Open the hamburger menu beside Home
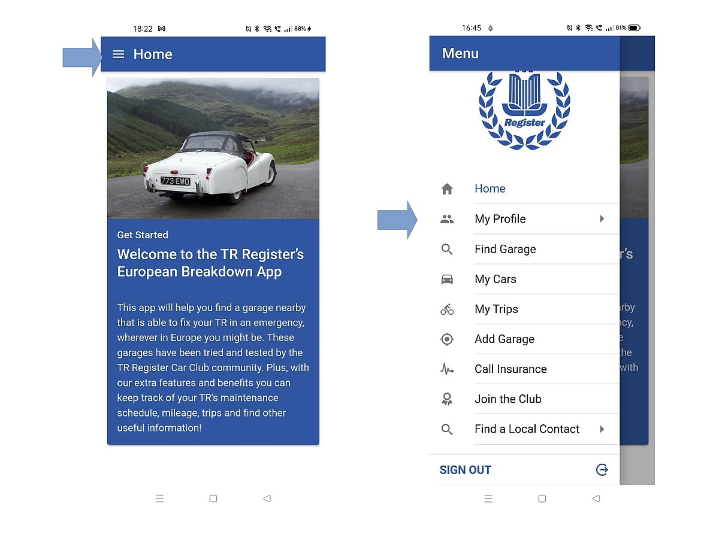The height and width of the screenshot is (538, 719). 119,54
